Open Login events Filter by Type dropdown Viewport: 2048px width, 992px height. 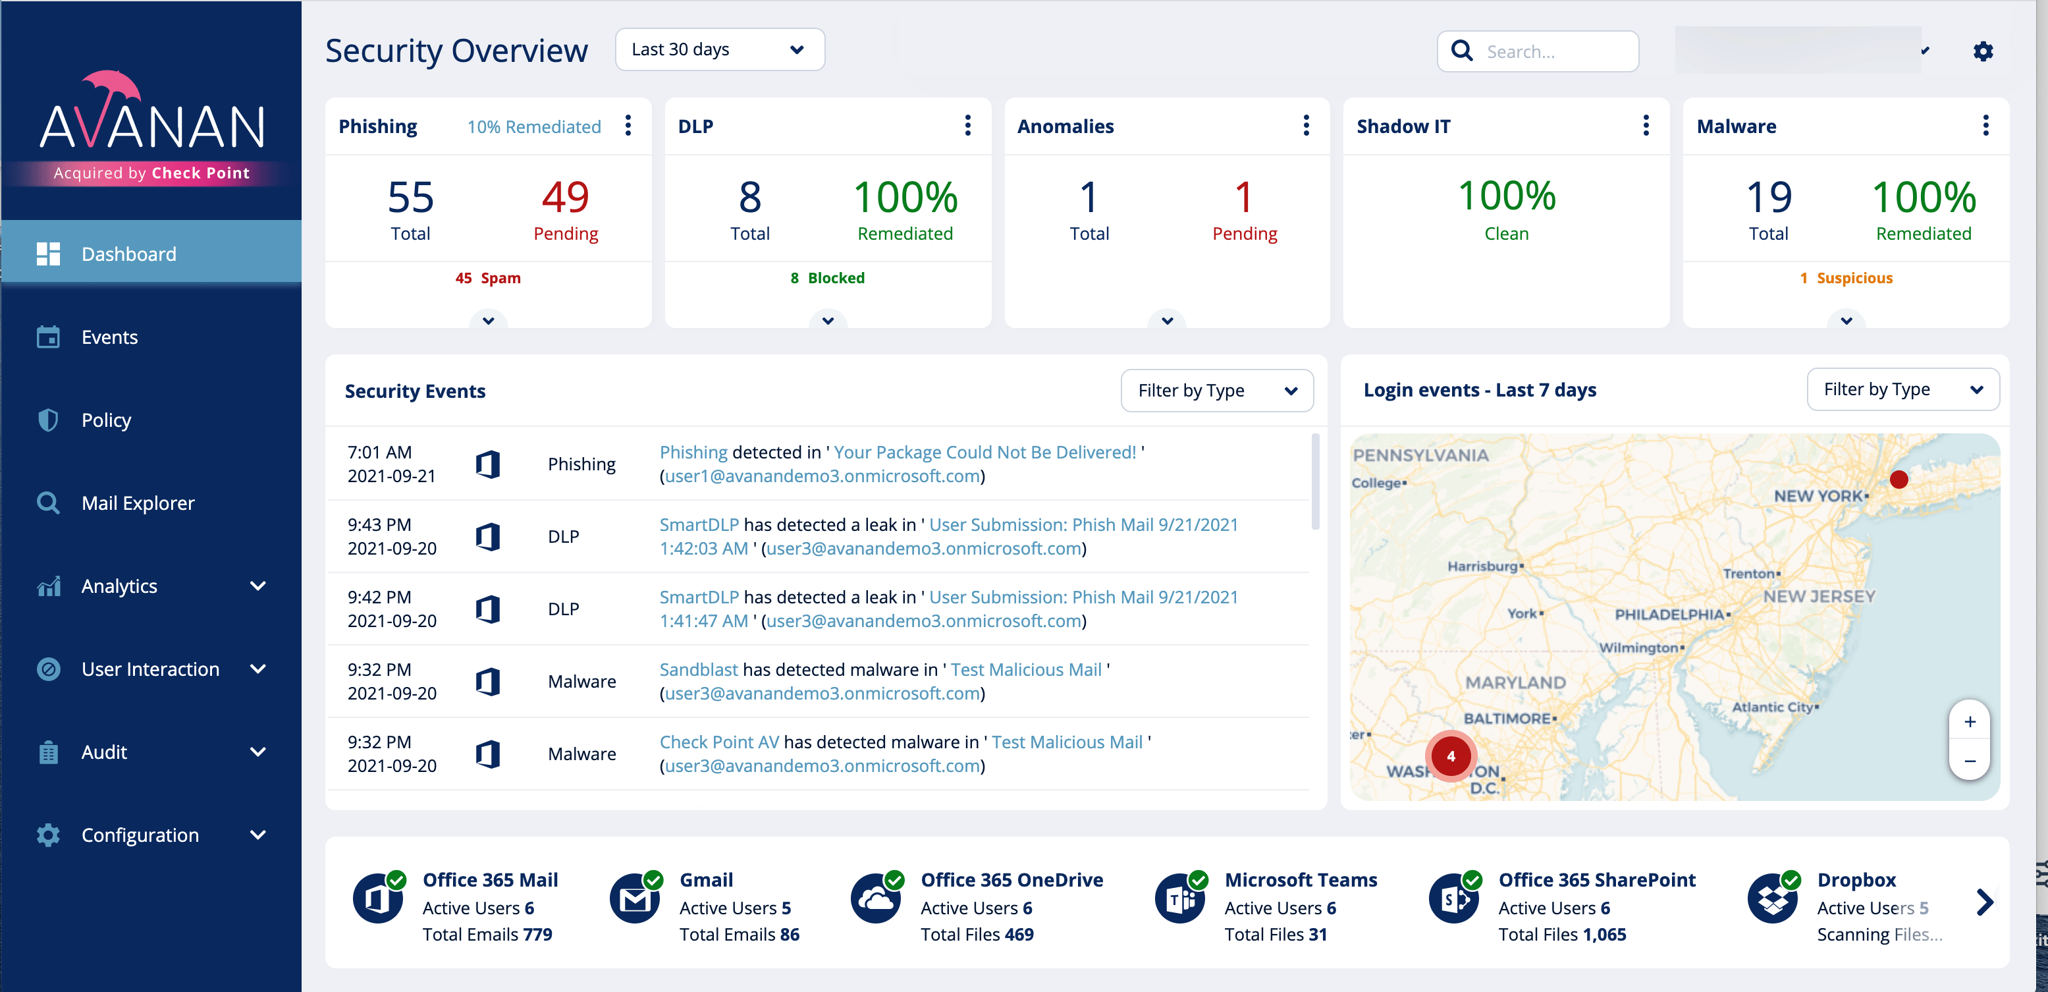click(1902, 390)
